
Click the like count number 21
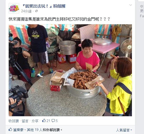coord(48,121)
